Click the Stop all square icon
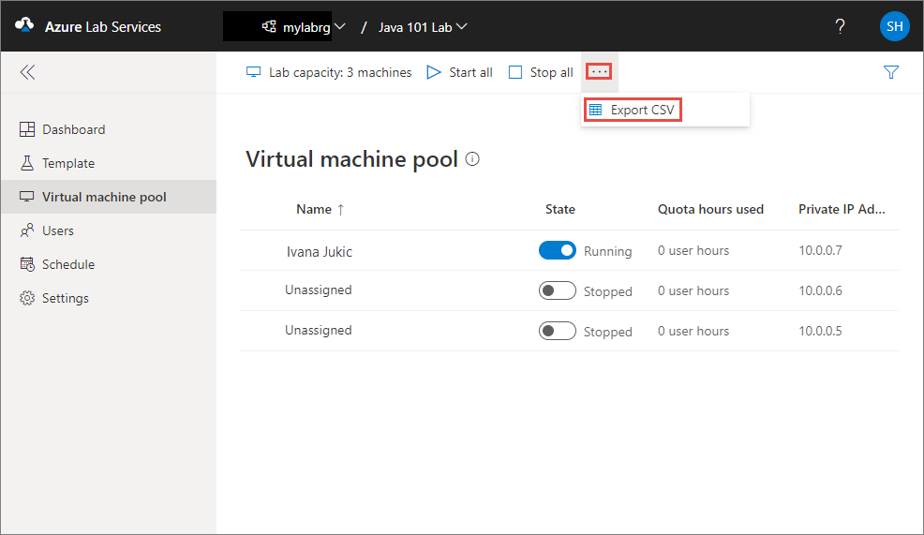924x535 pixels. coord(515,72)
